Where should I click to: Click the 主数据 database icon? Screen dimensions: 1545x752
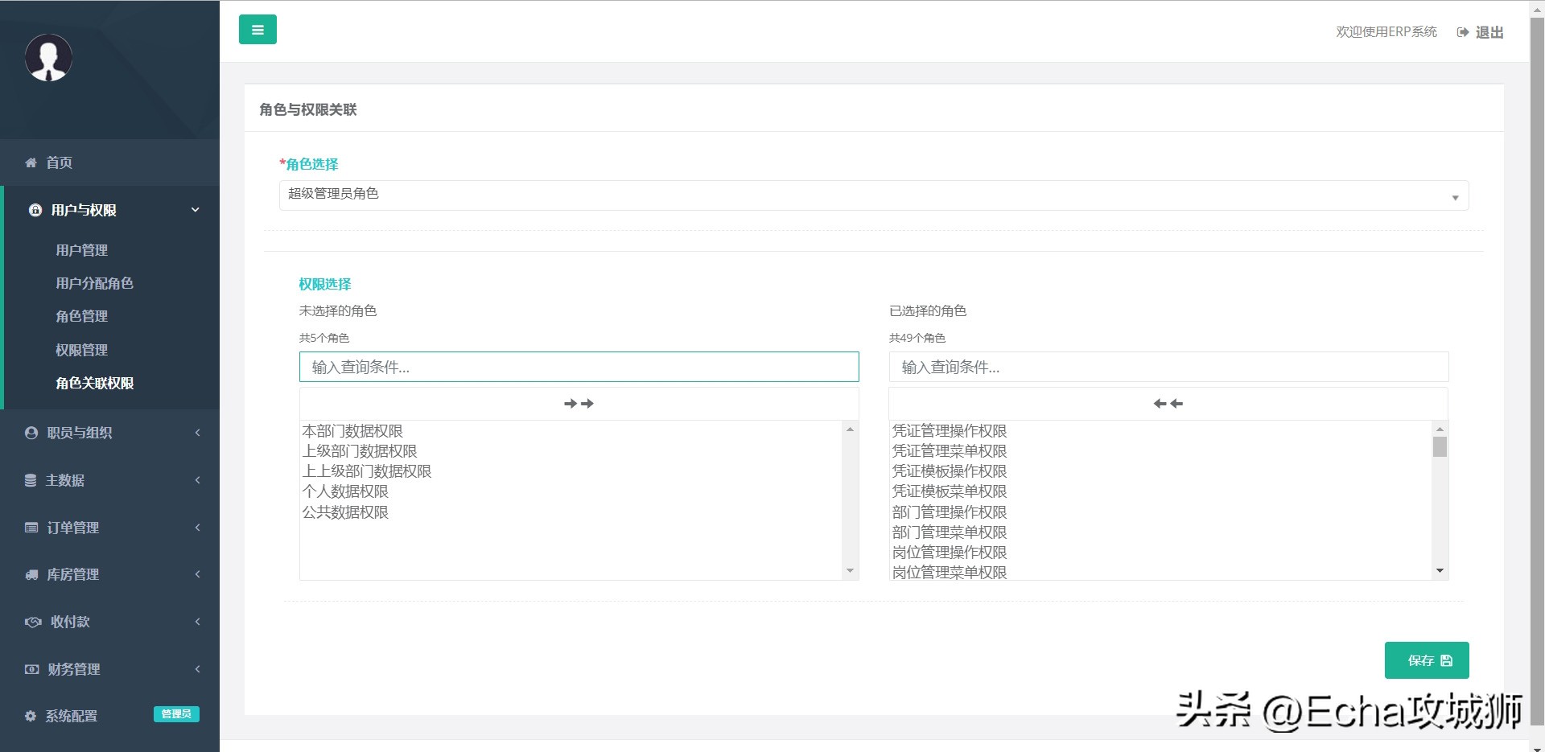(x=30, y=479)
